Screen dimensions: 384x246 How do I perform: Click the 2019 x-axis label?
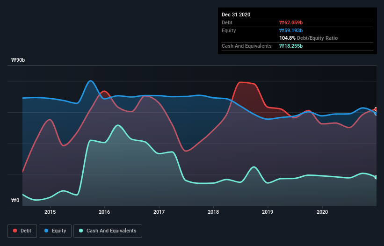tap(268, 212)
